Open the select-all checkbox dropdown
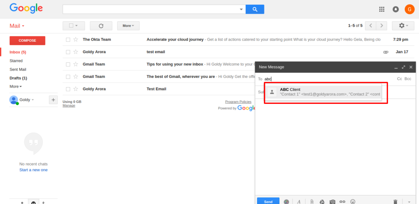This screenshot has width=419, height=204. (x=76, y=26)
